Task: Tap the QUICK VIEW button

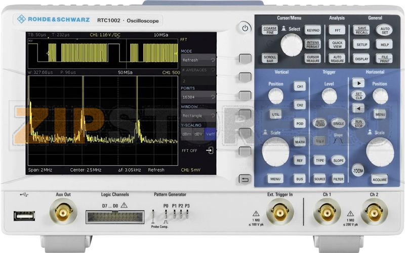Action: tap(337, 44)
